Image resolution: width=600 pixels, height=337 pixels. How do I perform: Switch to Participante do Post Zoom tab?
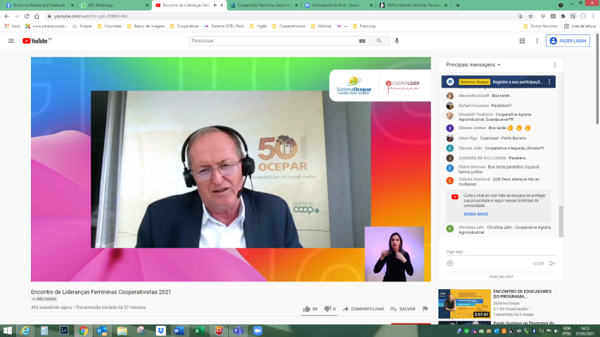338,6
